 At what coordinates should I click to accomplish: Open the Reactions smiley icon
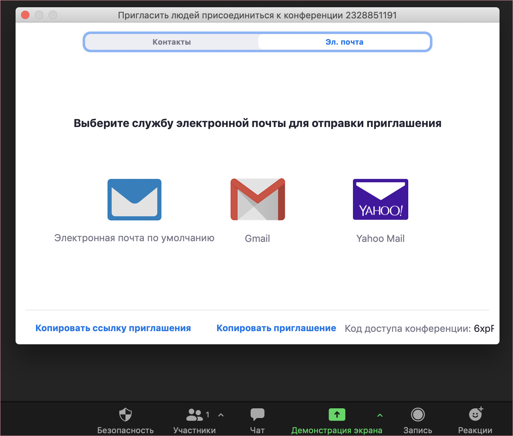pyautogui.click(x=476, y=414)
